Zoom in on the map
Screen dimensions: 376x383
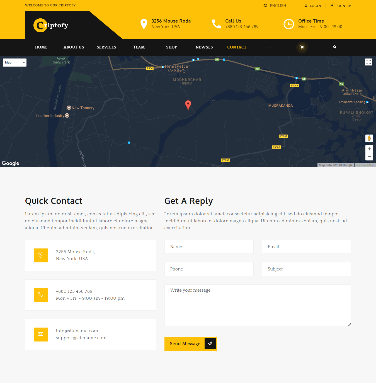[369, 149]
